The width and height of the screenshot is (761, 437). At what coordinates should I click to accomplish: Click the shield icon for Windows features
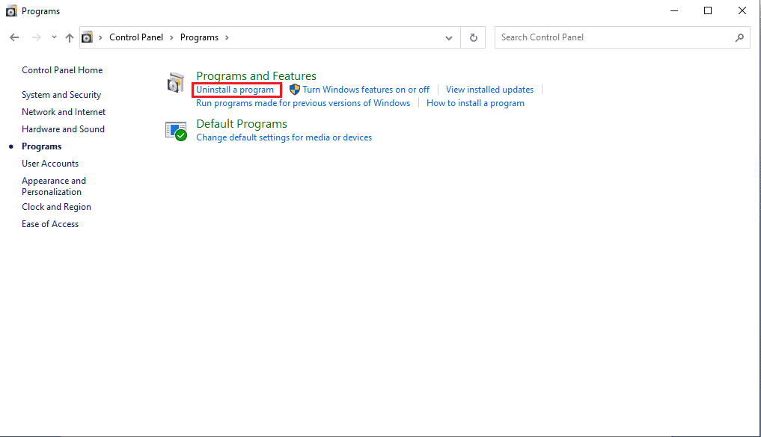click(295, 90)
